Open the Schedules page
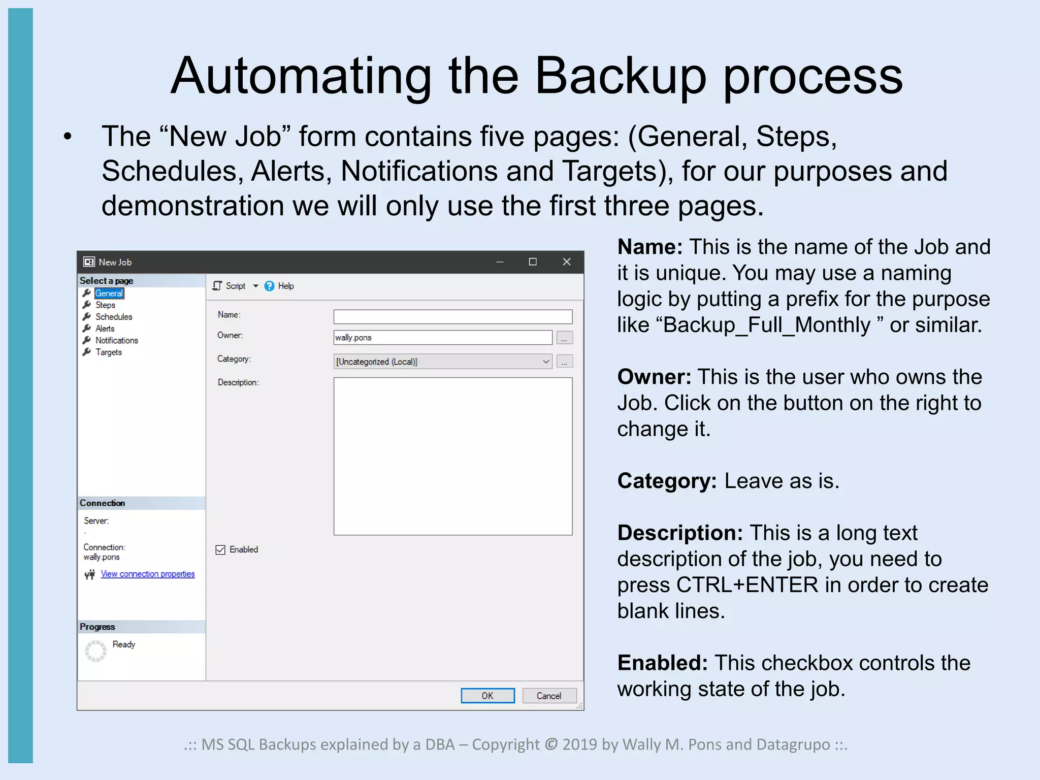Viewport: 1040px width, 780px height. tap(114, 316)
